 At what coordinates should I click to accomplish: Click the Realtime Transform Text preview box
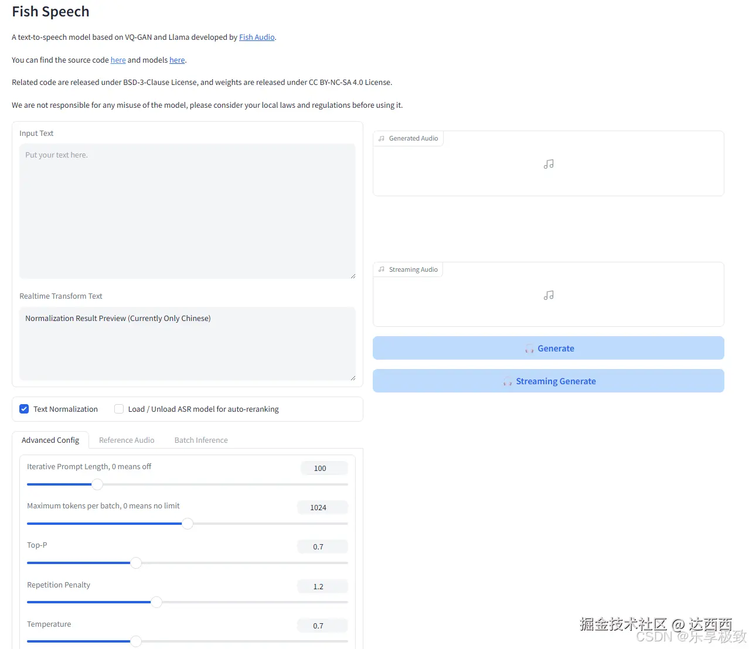(188, 344)
